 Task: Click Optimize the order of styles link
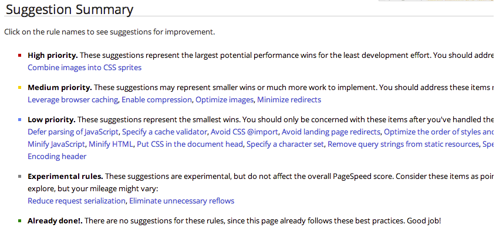point(438,132)
